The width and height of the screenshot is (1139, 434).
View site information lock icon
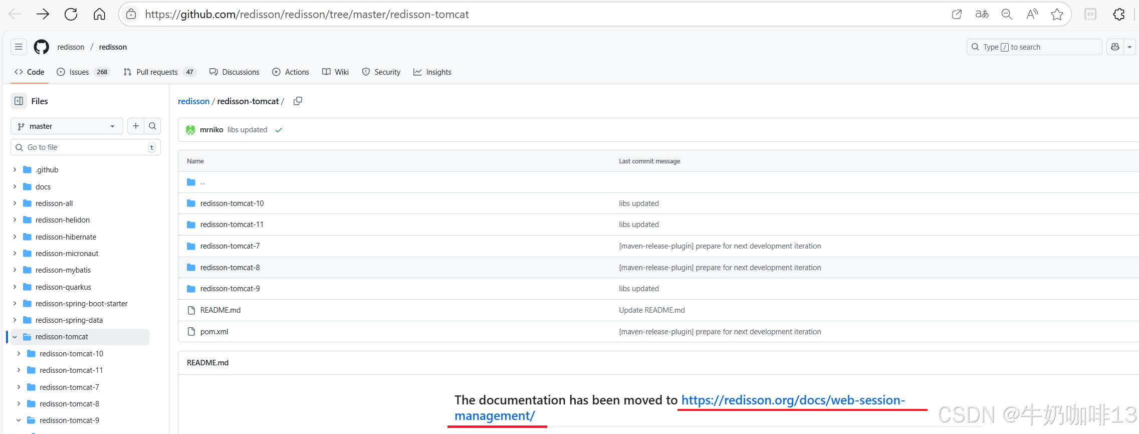(131, 14)
